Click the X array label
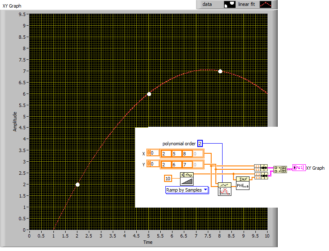 coord(144,154)
